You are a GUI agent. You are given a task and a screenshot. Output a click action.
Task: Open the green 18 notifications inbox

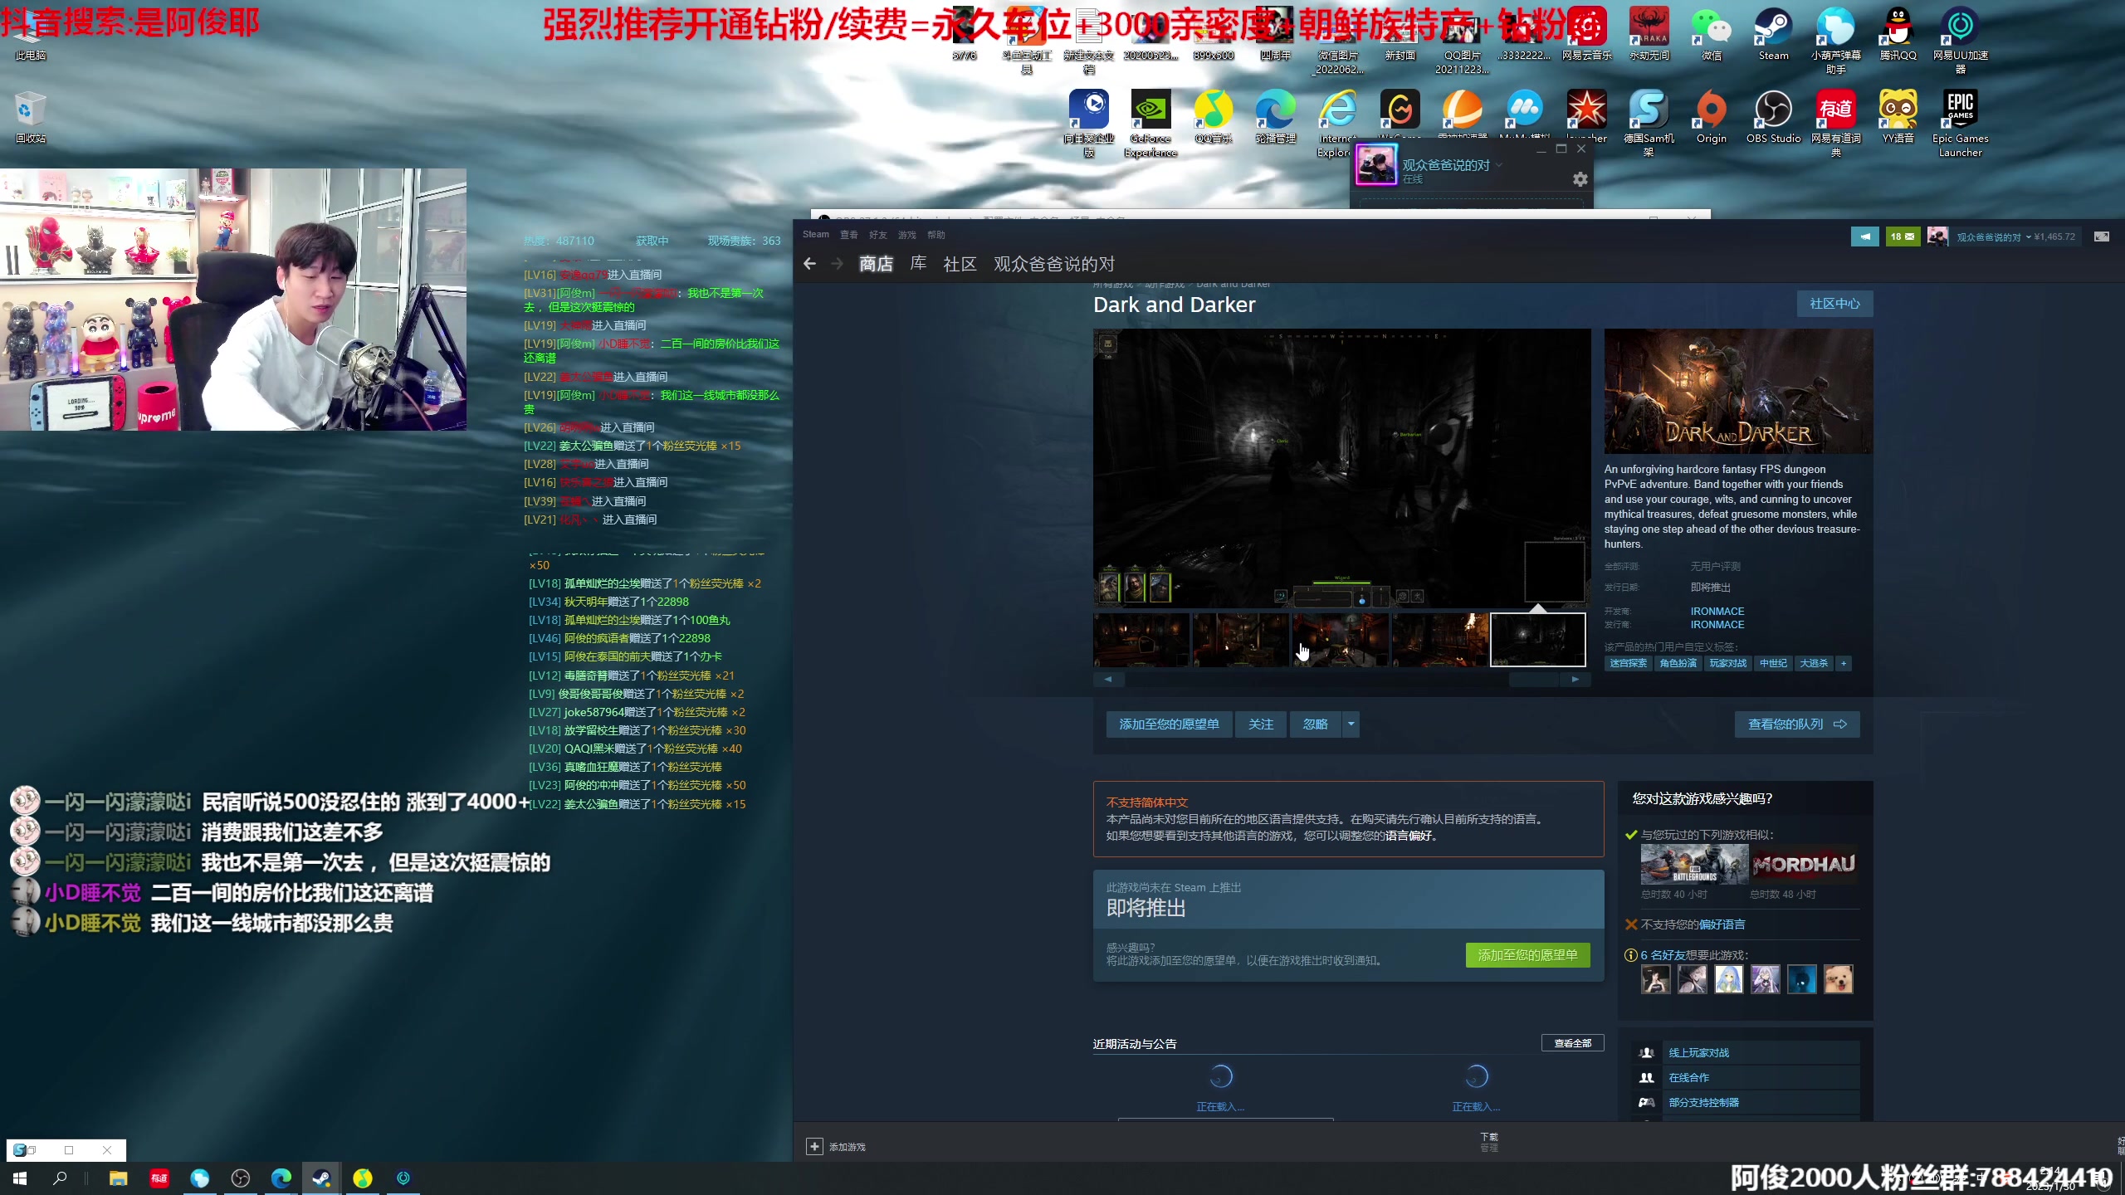pyautogui.click(x=1903, y=237)
